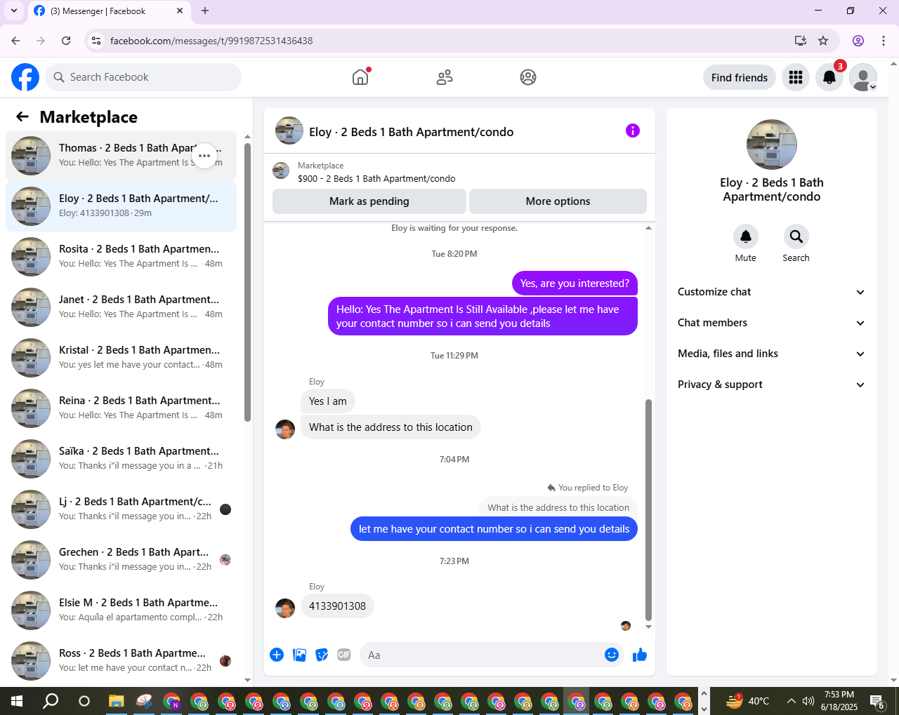Open the Groups icon in top navigation
The height and width of the screenshot is (715, 899).
point(528,77)
